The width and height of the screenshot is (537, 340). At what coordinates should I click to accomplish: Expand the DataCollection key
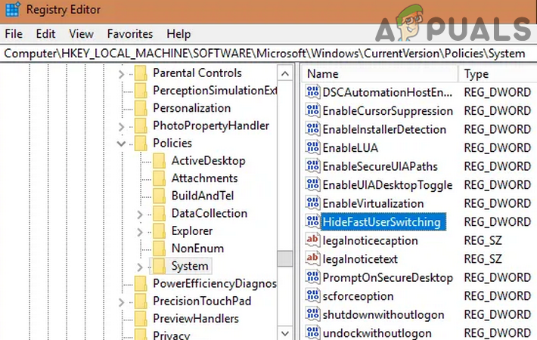(140, 215)
